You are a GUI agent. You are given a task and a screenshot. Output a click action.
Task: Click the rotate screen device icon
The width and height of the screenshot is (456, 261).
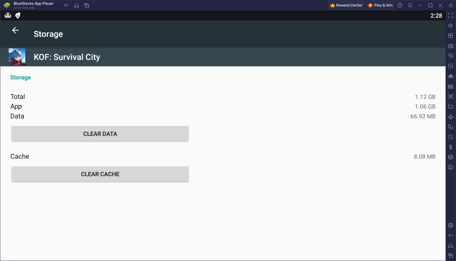[x=451, y=127]
